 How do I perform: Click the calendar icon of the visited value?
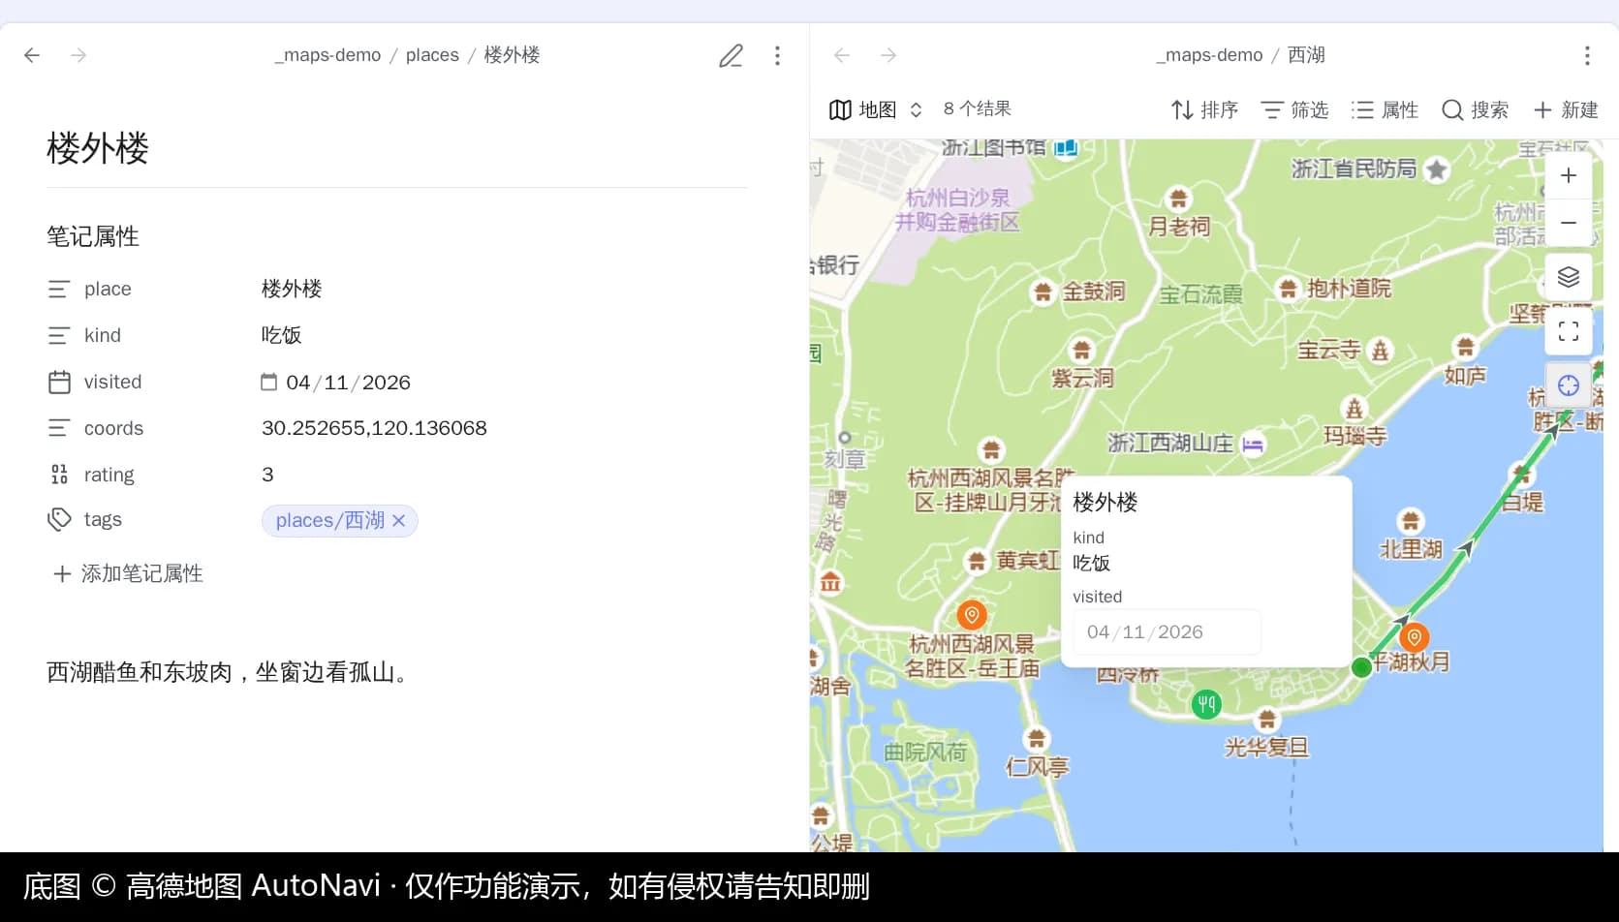[x=268, y=382]
